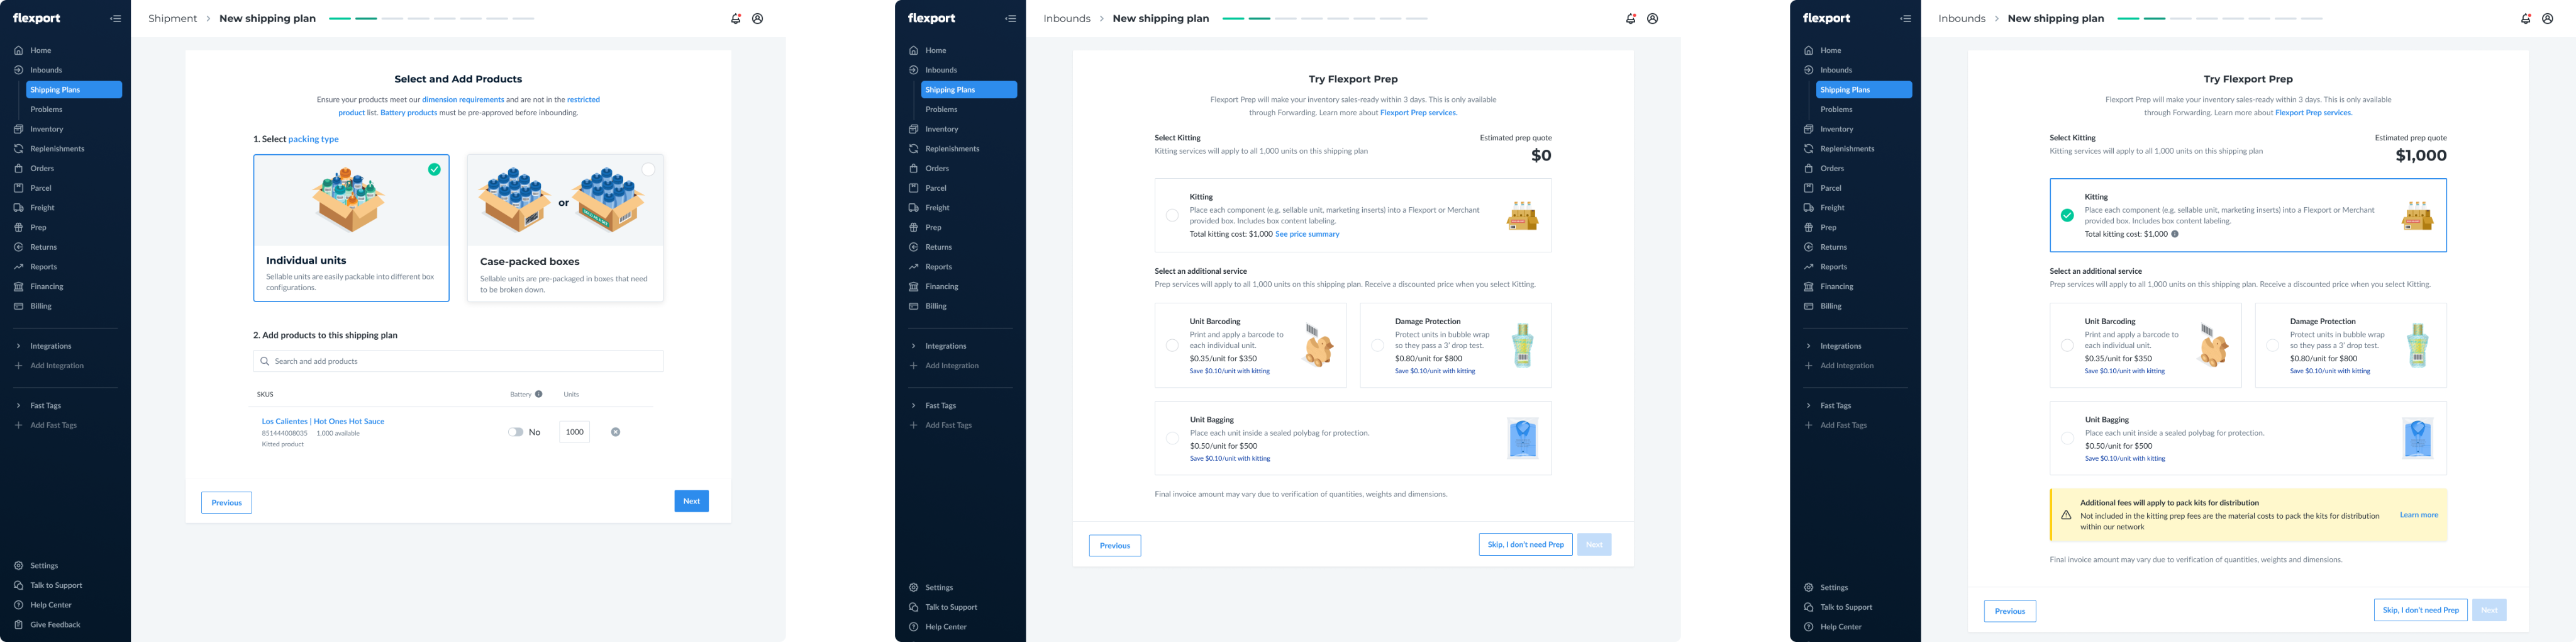The width and height of the screenshot is (2576, 642).
Task: Toggle the Battery switch for Los Calientes
Action: click(x=515, y=432)
